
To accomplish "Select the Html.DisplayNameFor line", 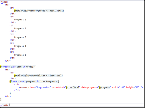I will pos(39,11).
